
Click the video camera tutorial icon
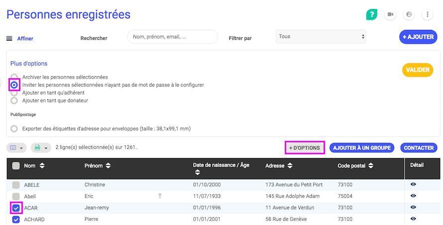[x=390, y=14]
